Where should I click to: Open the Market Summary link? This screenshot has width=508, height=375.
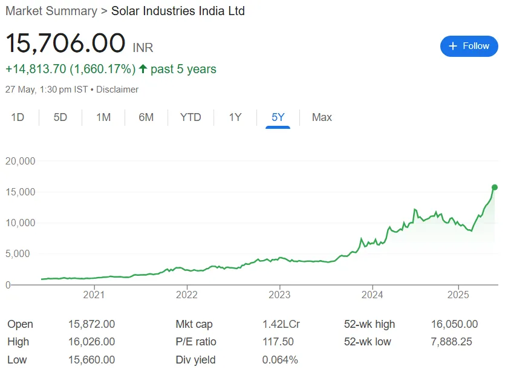pos(51,11)
